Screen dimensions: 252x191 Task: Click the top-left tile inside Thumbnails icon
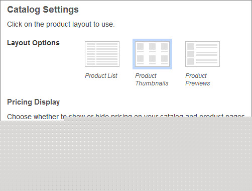140,46
